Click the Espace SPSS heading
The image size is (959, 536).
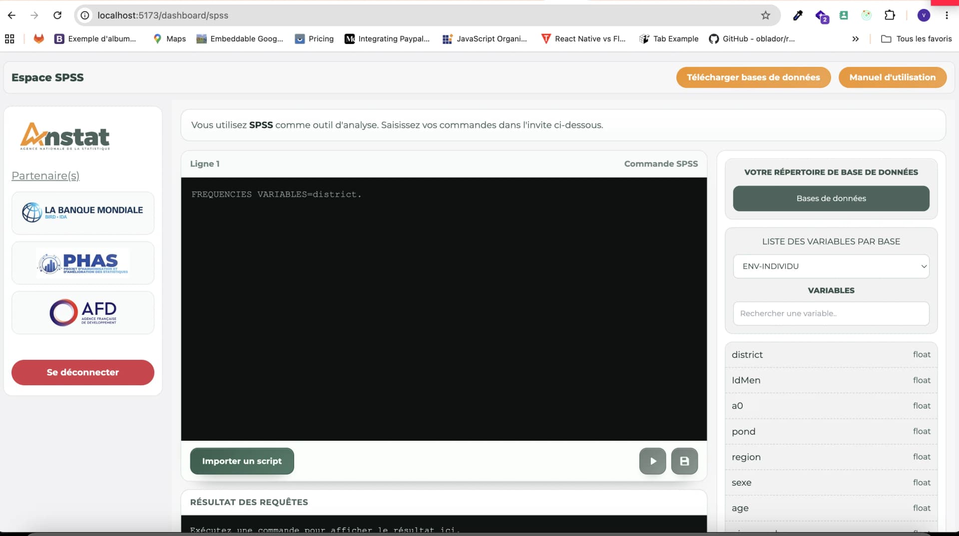click(x=47, y=77)
